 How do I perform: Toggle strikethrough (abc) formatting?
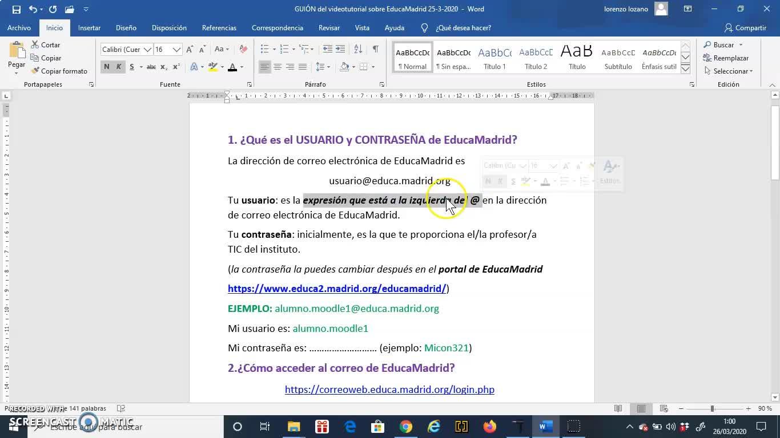point(151,67)
